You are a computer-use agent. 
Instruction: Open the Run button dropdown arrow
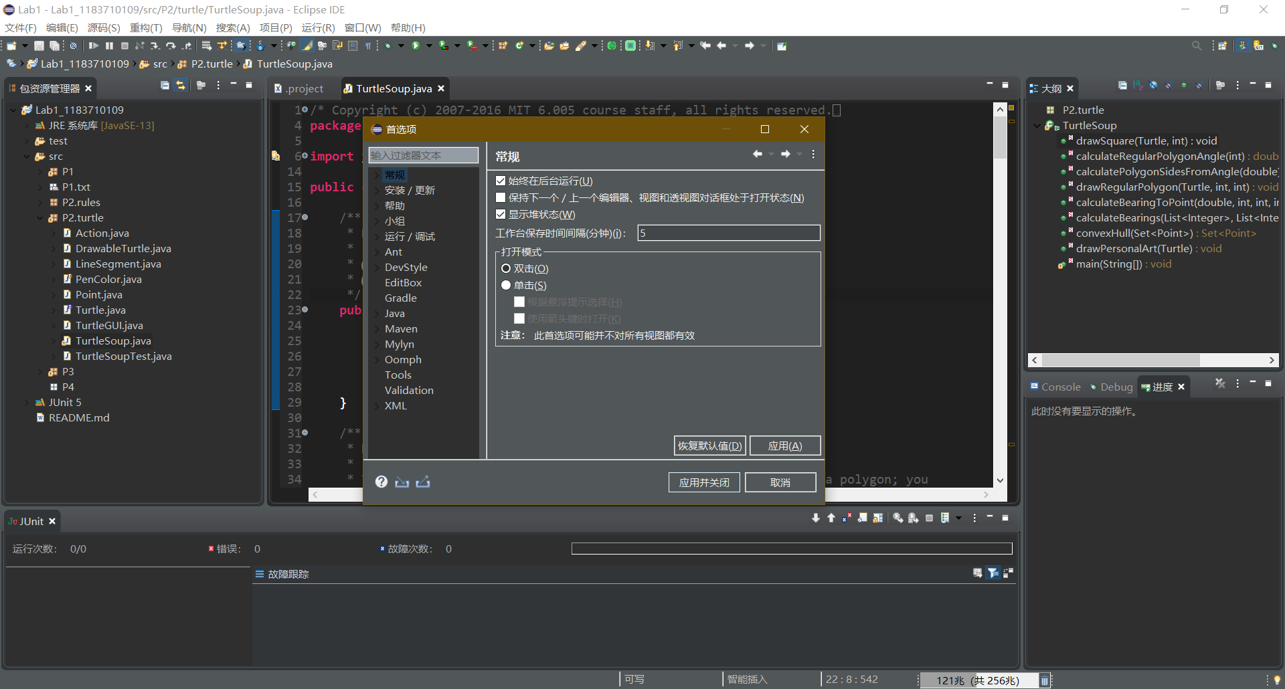click(x=429, y=45)
